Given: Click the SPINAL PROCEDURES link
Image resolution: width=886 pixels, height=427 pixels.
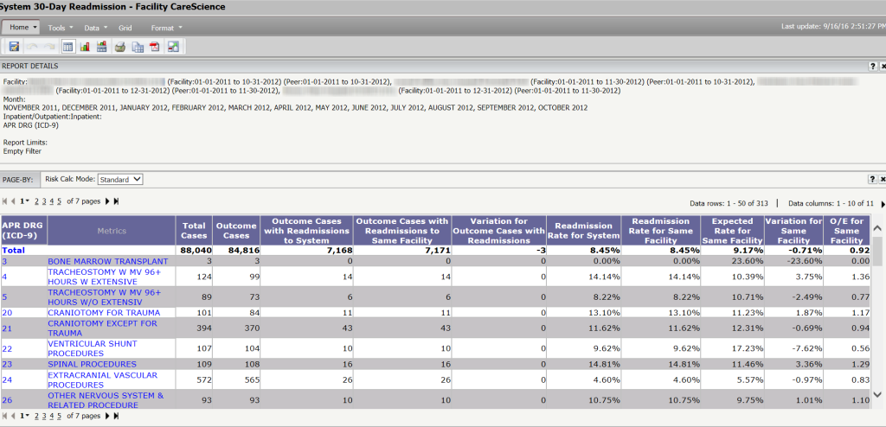Looking at the screenshot, I should 92,364.
